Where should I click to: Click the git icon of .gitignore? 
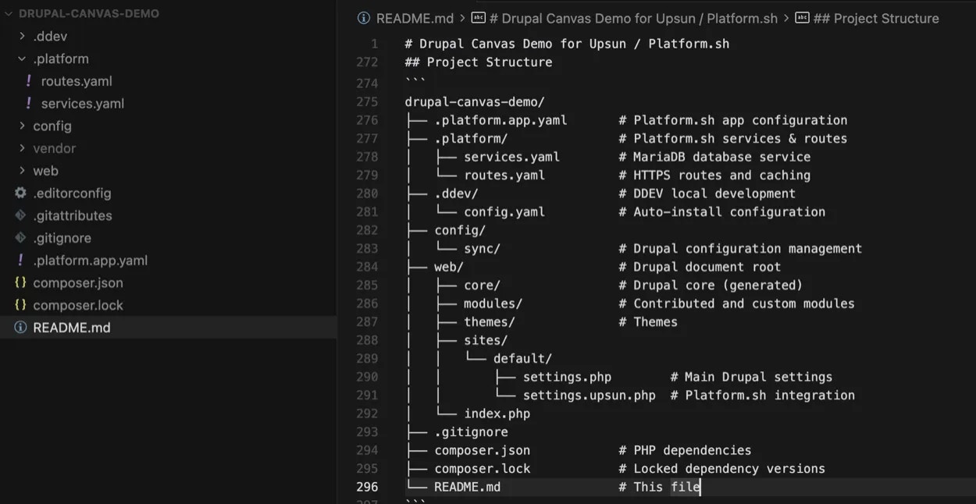20,238
